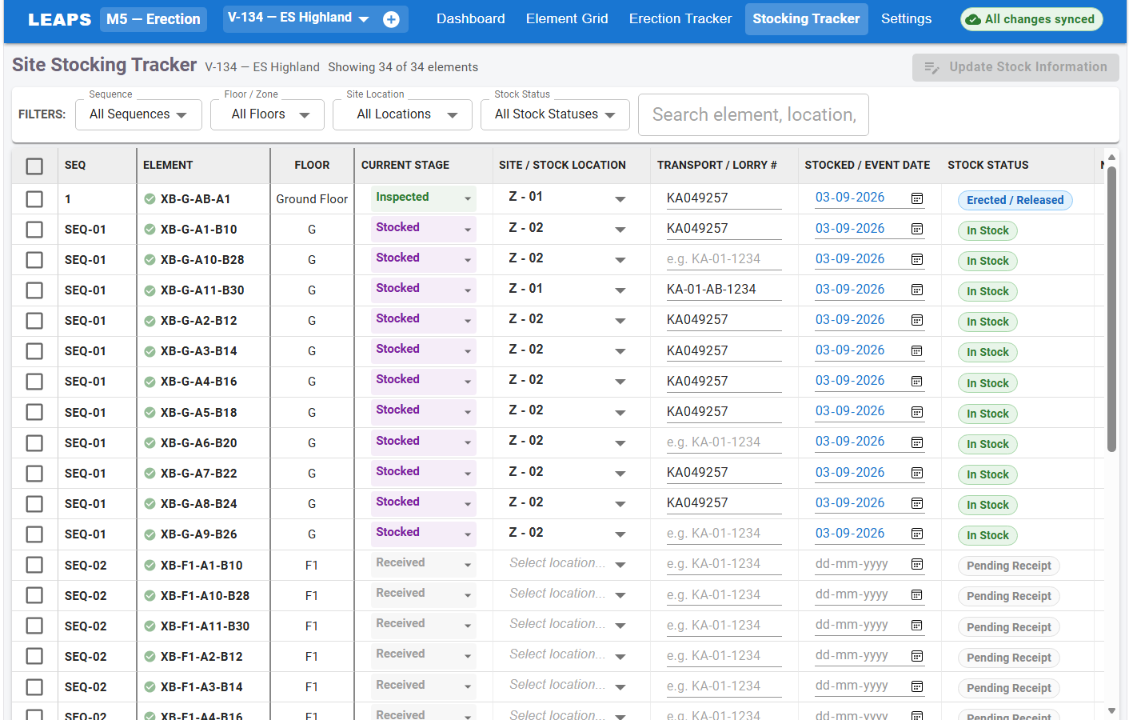The image size is (1129, 720).
Task: Toggle the select-all checkbox in table header
Action: pos(34,166)
